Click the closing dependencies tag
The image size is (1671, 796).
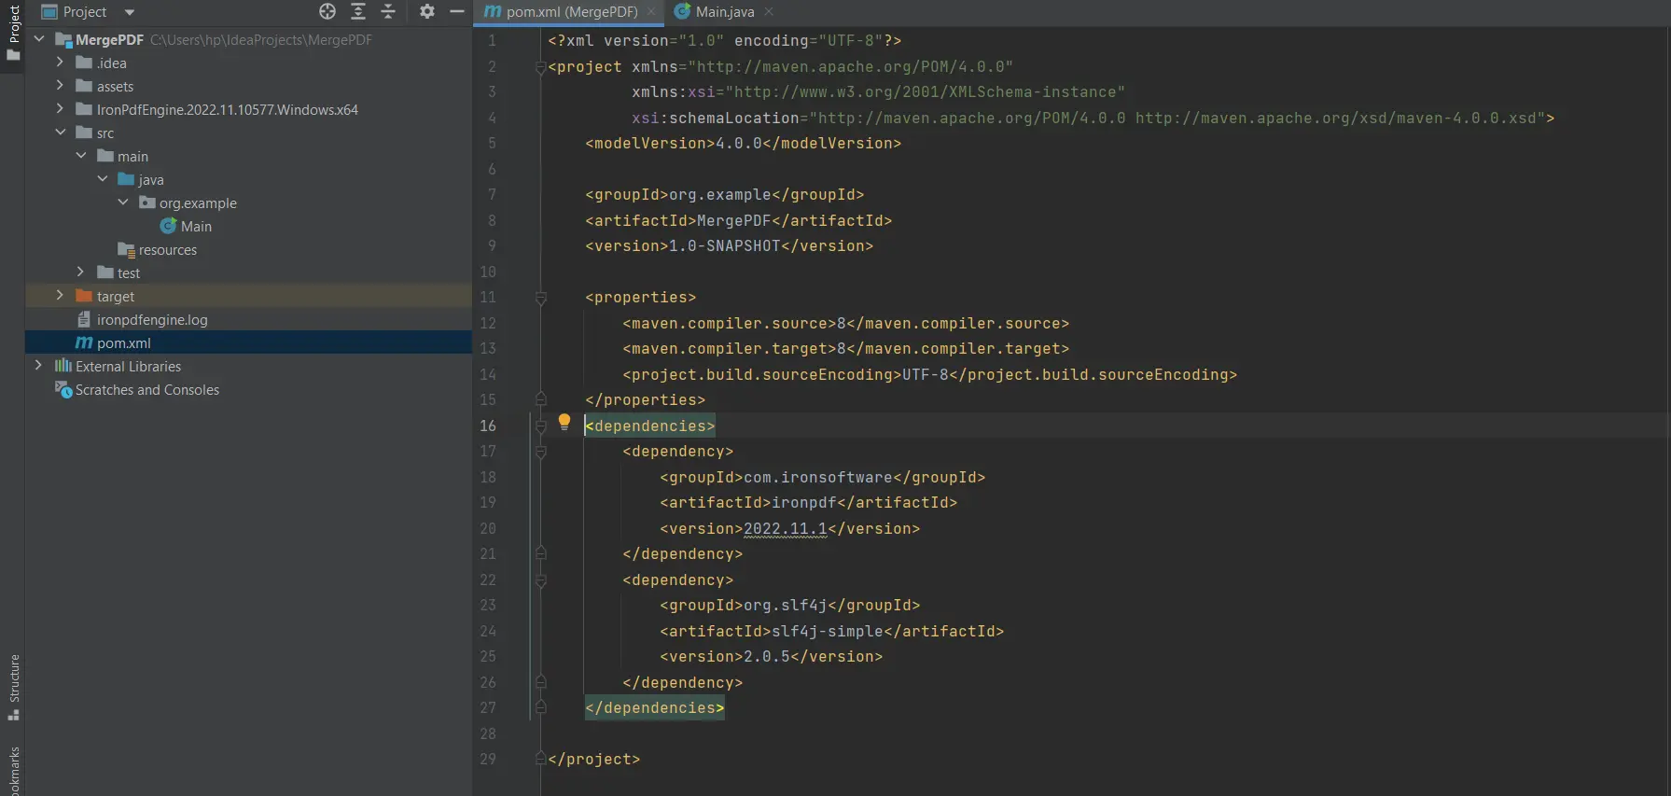pyautogui.click(x=655, y=708)
